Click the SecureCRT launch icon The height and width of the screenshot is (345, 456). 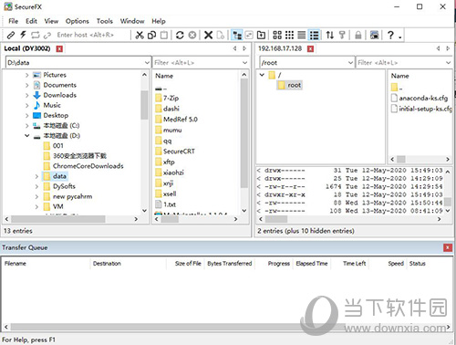374,35
